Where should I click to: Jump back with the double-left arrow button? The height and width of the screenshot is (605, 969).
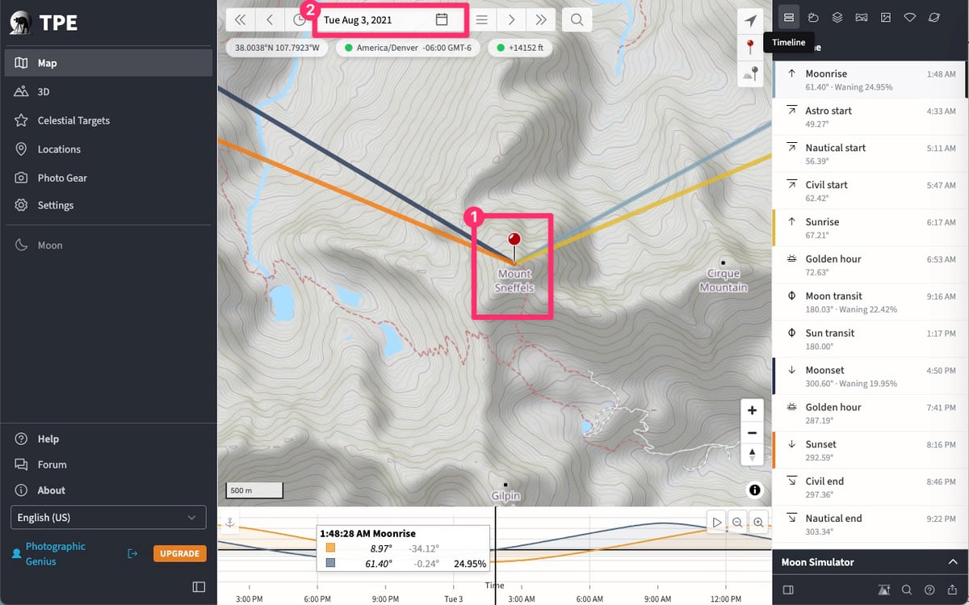point(240,19)
